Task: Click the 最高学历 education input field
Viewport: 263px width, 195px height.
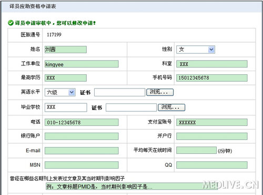Action: click(66, 78)
